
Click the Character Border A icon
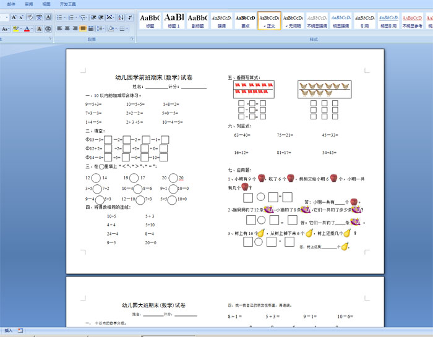(x=48, y=17)
